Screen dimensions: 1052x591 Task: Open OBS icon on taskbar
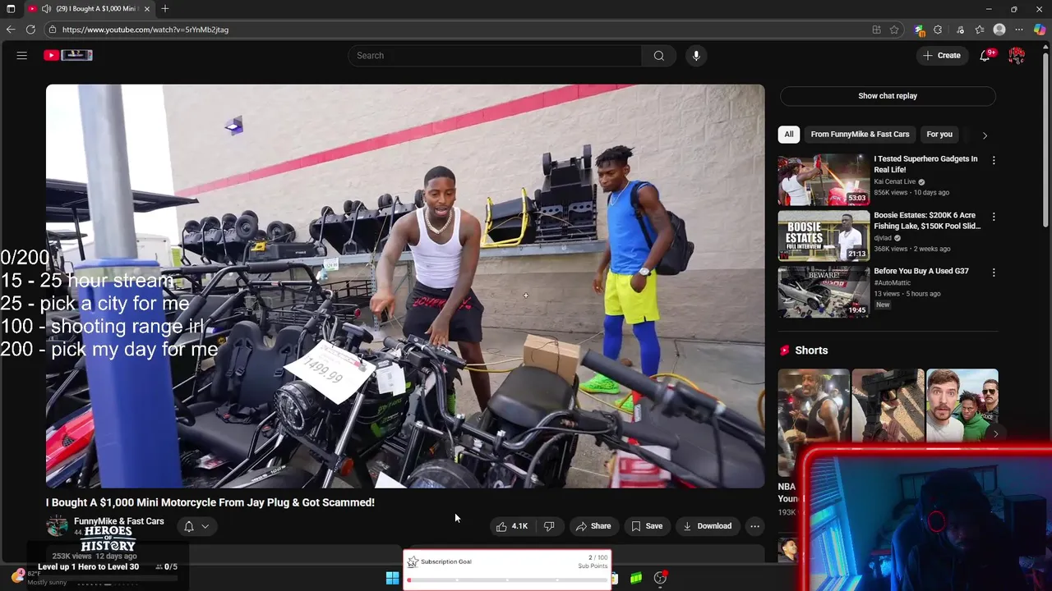click(660, 578)
